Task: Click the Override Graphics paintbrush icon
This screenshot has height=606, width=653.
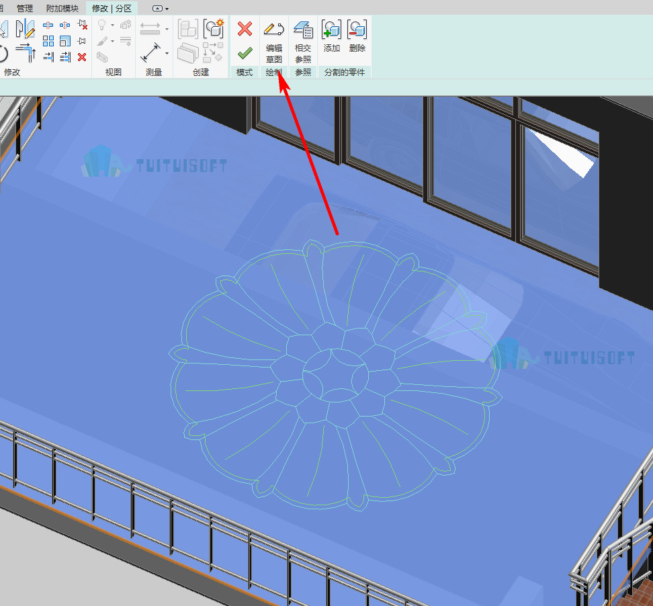Action: (x=102, y=41)
